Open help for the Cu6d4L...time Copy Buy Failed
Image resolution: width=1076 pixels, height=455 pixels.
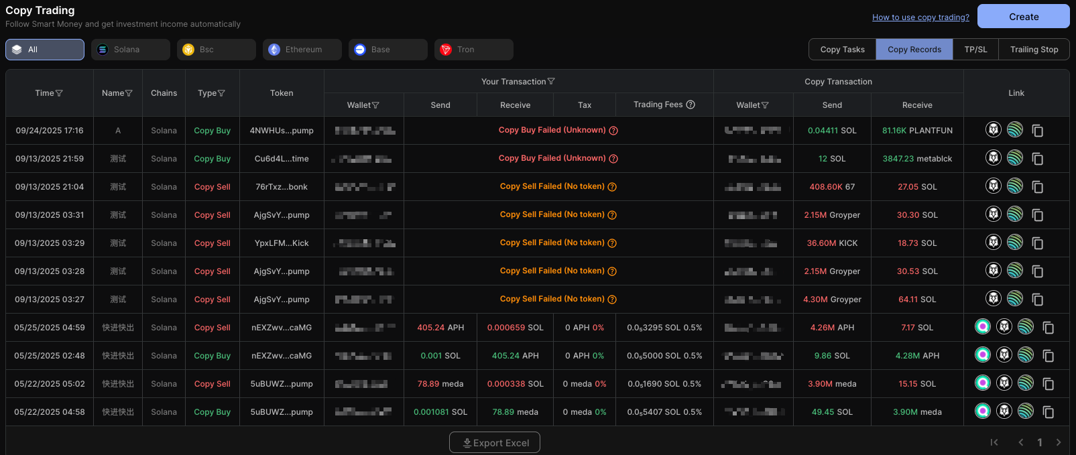pos(613,159)
